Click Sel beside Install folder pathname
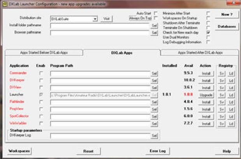The width and height of the screenshot is (241, 159). coord(154,26)
